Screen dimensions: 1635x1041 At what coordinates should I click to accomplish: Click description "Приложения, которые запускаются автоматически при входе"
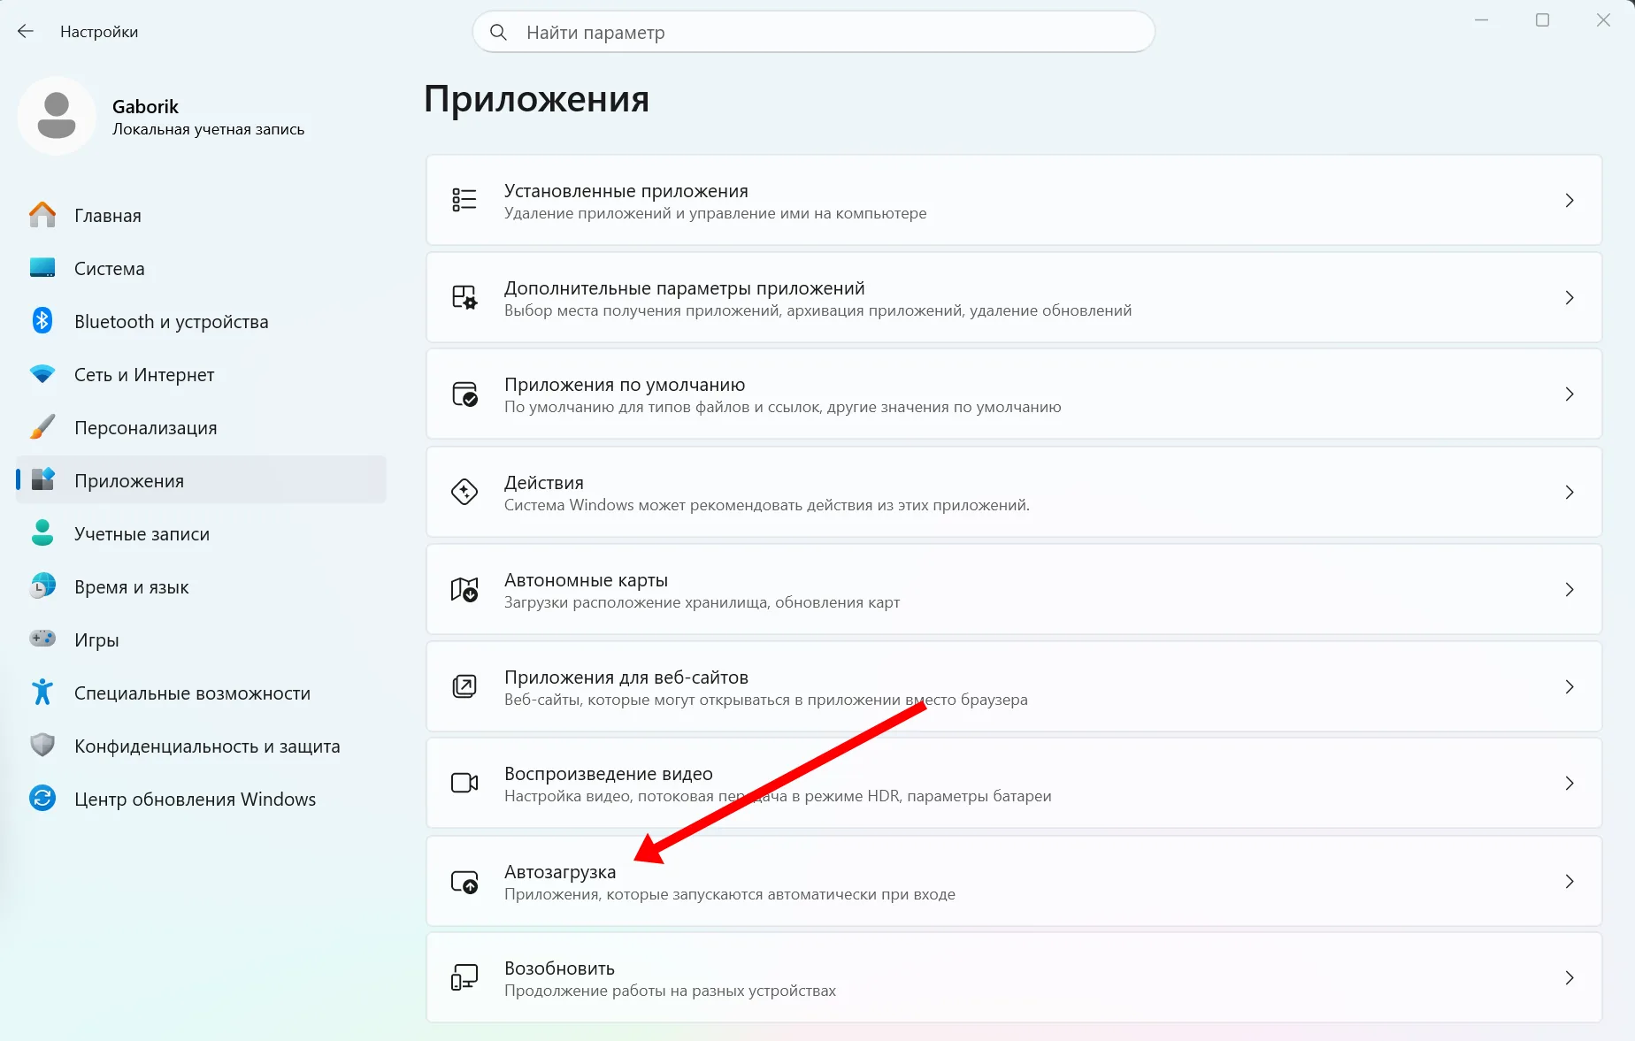click(730, 894)
